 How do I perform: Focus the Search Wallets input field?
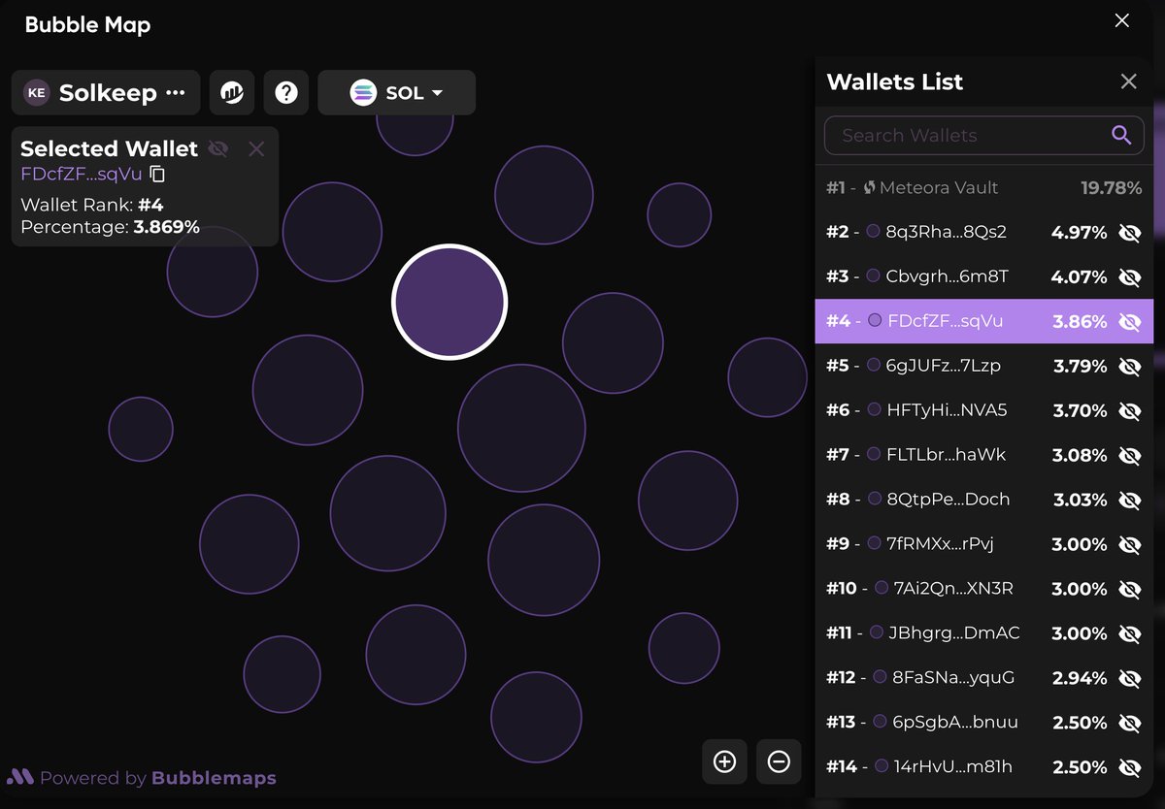983,136
